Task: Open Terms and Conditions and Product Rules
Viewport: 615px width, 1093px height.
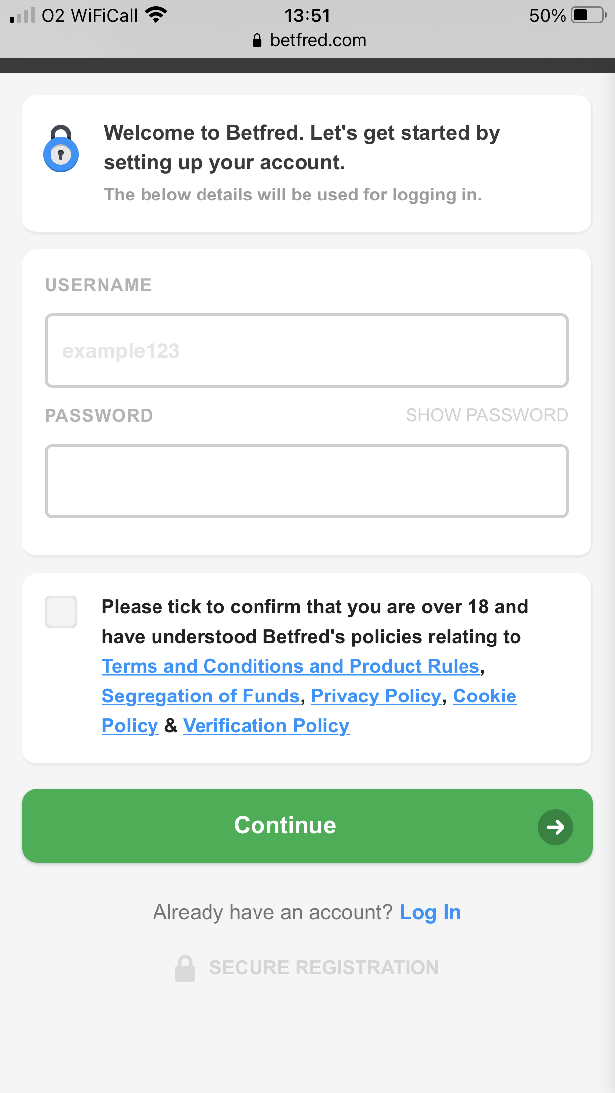Action: click(291, 666)
